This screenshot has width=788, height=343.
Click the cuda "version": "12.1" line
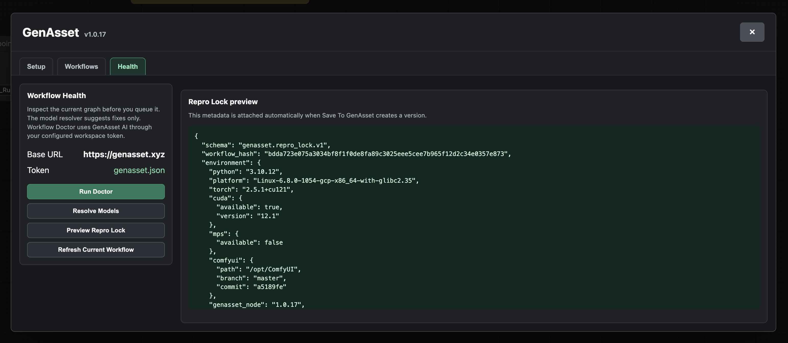click(248, 216)
